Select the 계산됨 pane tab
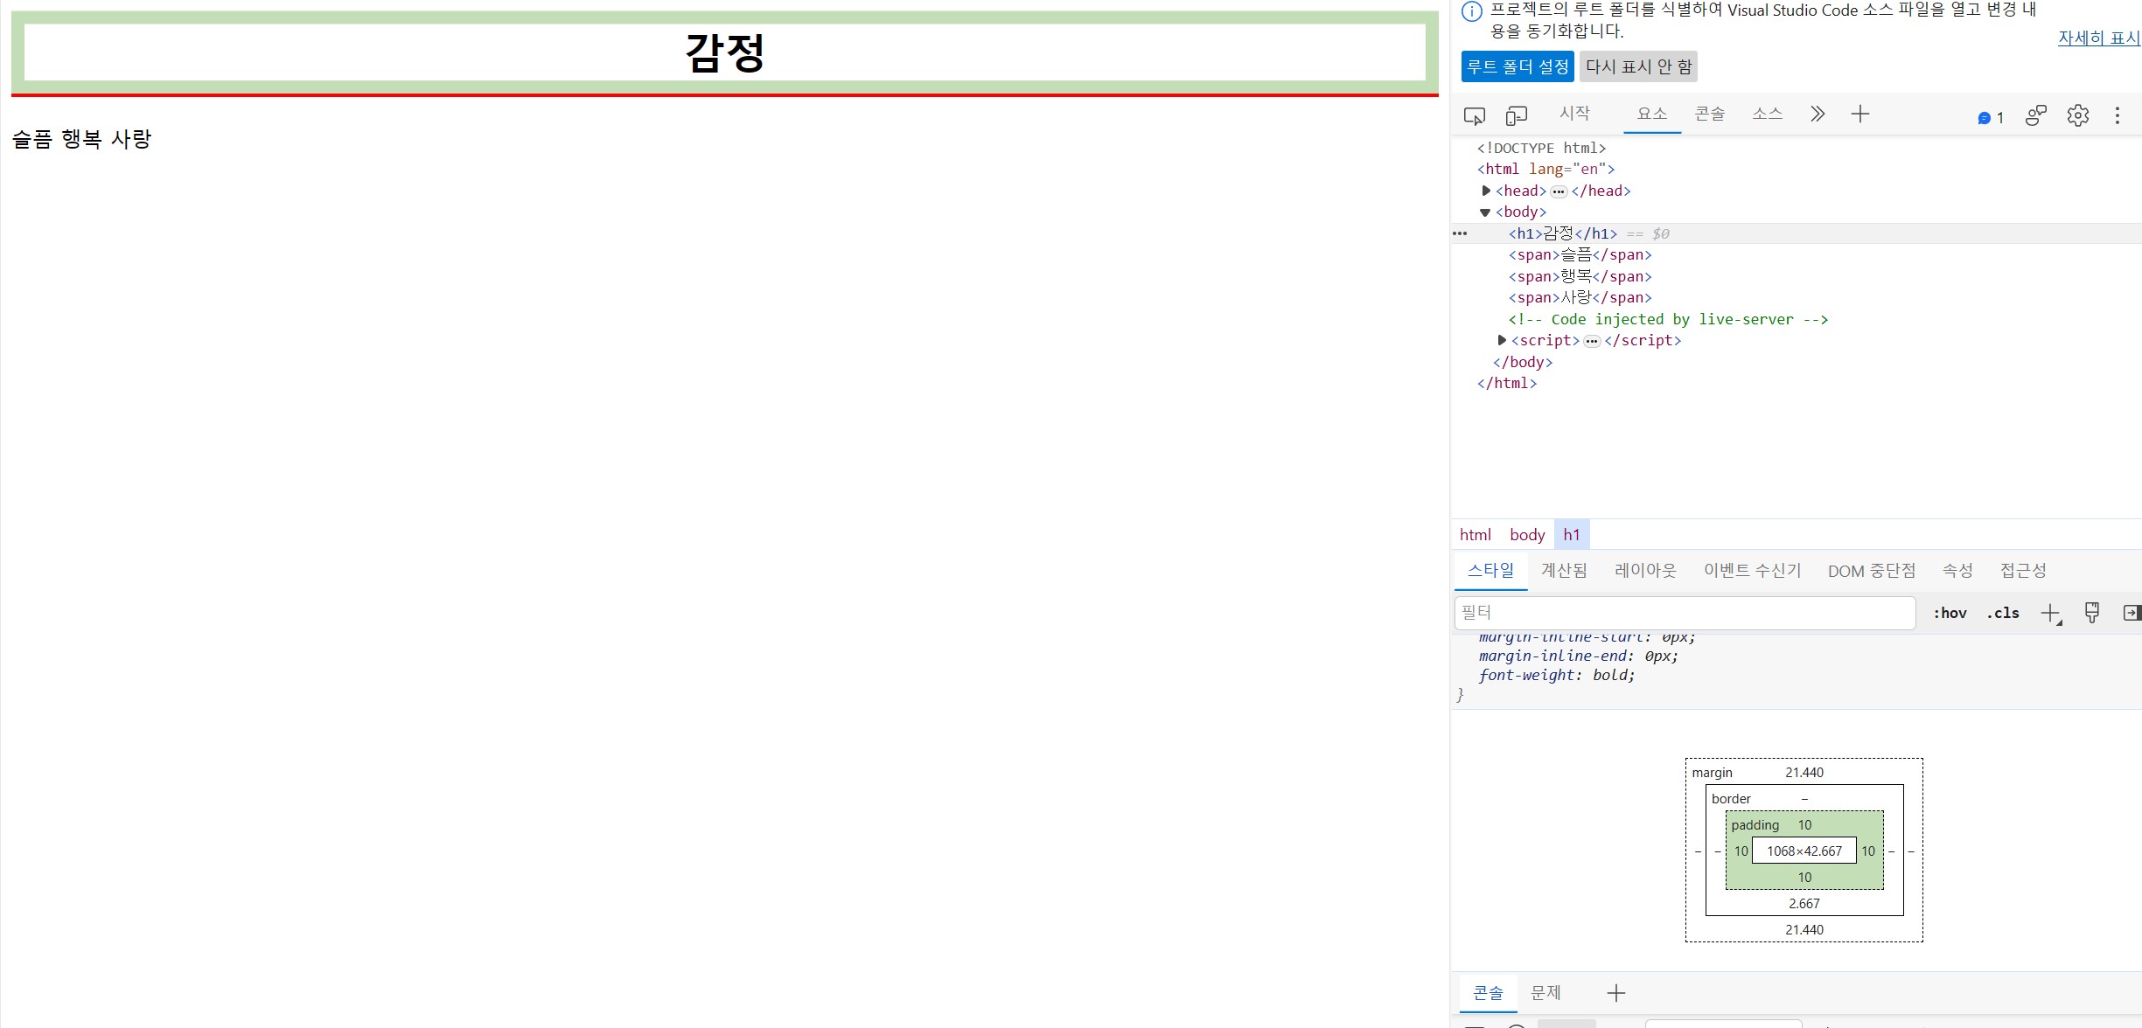2142x1028 pixels. 1564,571
